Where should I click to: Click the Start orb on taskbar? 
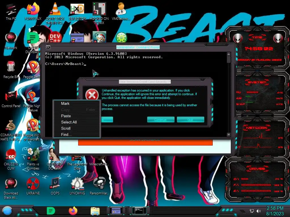tap(7, 211)
